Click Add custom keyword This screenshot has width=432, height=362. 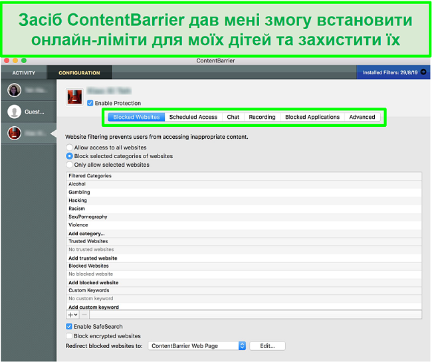tap(94, 307)
